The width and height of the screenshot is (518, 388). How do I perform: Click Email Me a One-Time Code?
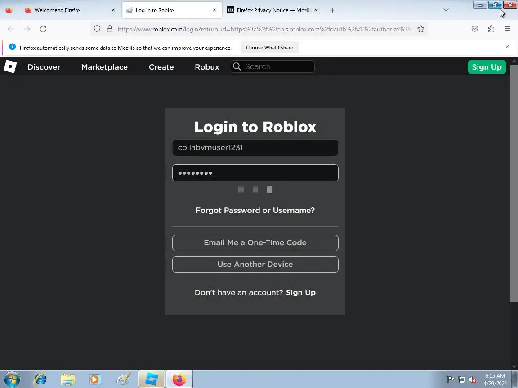pos(255,243)
